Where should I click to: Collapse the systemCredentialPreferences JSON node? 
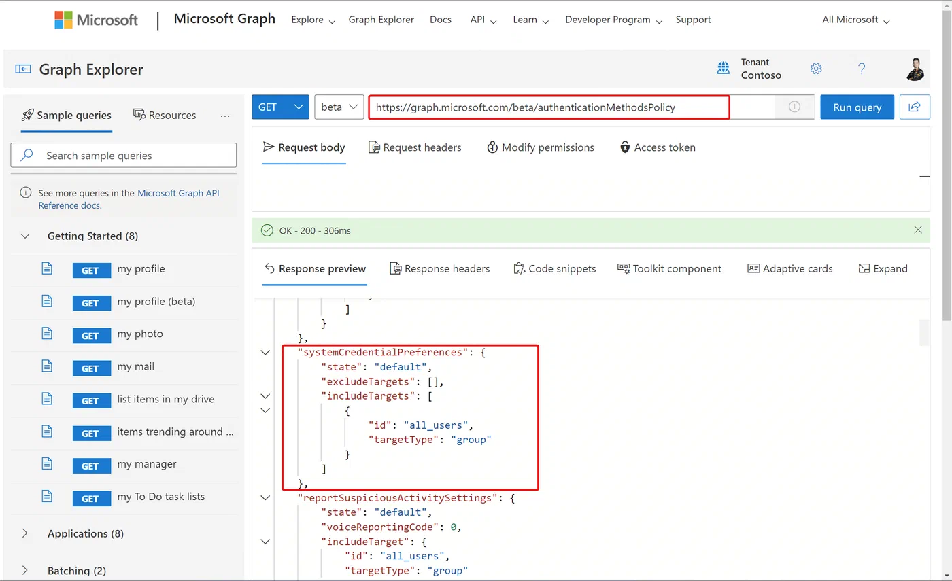(265, 352)
